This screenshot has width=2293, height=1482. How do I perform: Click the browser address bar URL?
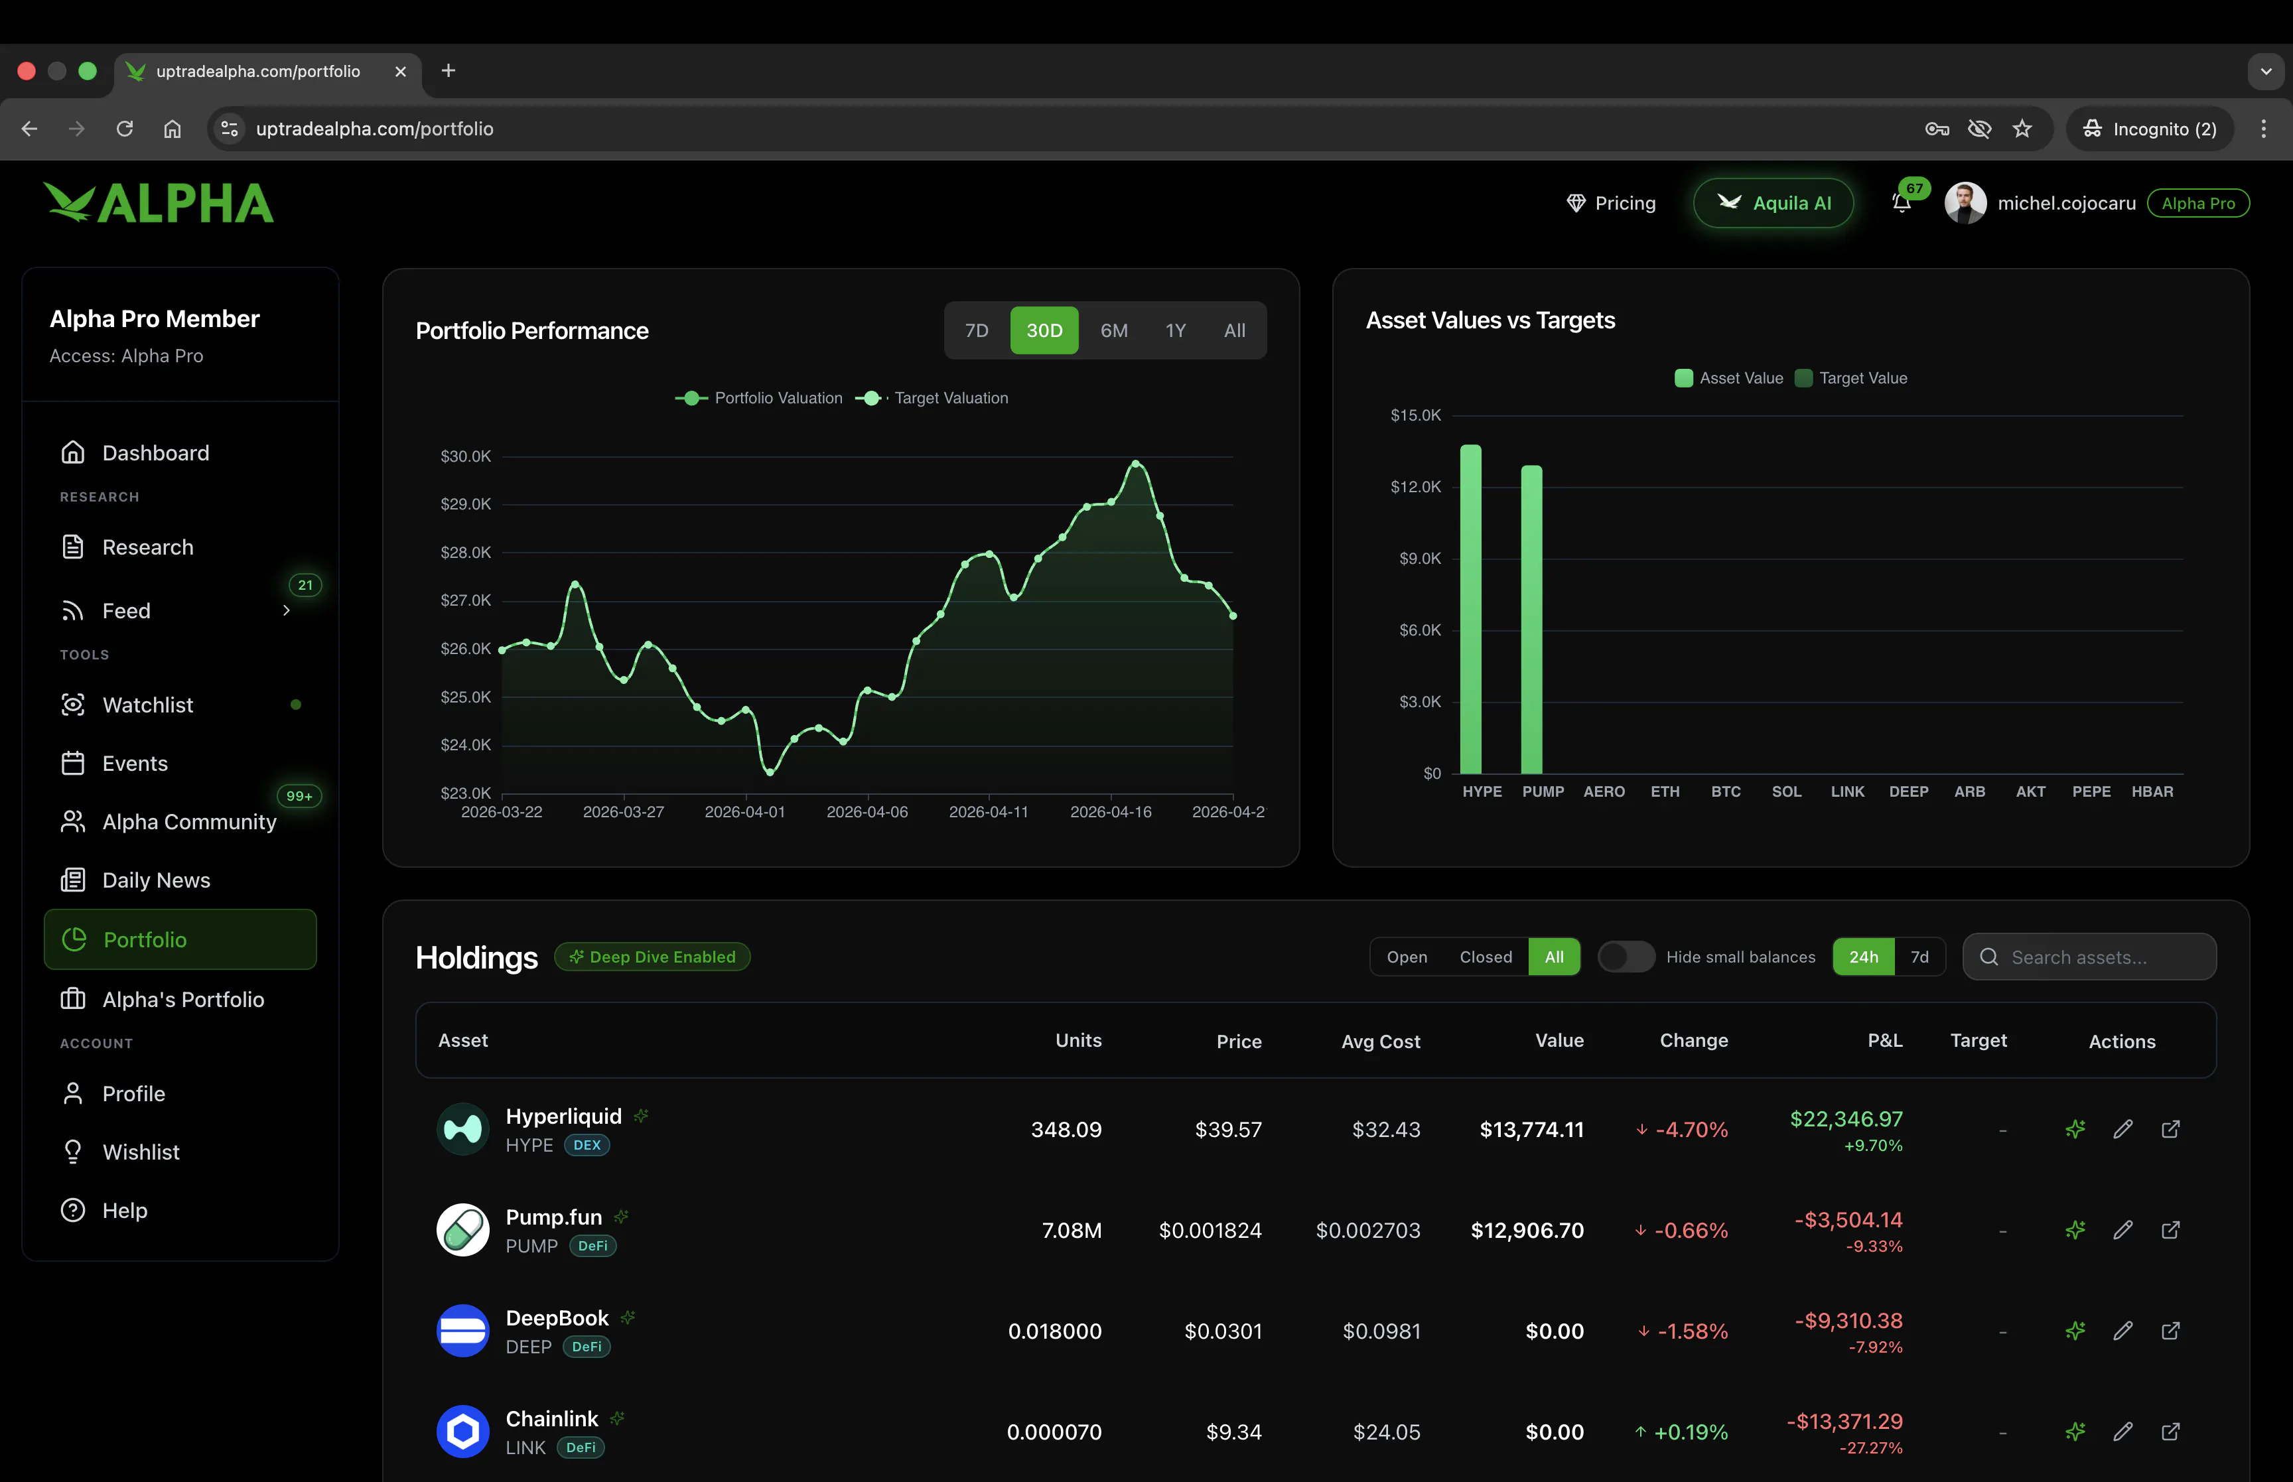(x=374, y=129)
